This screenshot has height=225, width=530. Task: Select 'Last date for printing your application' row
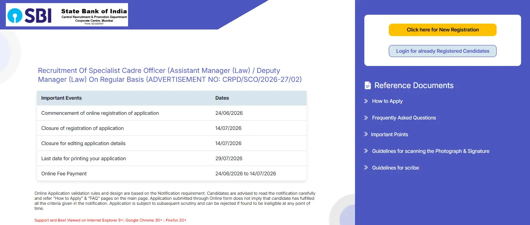click(x=171, y=159)
